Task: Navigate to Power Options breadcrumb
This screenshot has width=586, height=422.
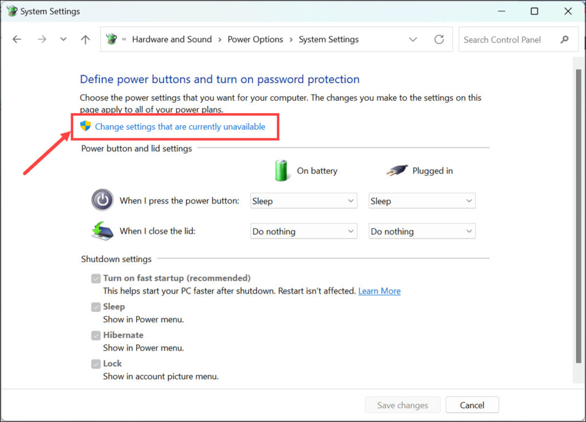Action: pyautogui.click(x=255, y=39)
